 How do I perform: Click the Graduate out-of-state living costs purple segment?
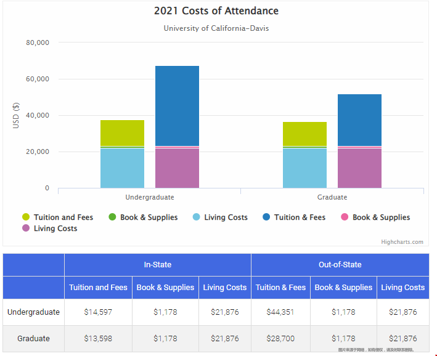tap(359, 168)
